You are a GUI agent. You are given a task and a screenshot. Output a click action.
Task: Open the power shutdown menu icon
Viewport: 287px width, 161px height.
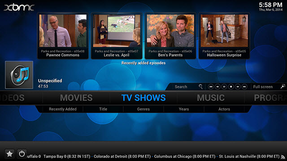(22, 154)
